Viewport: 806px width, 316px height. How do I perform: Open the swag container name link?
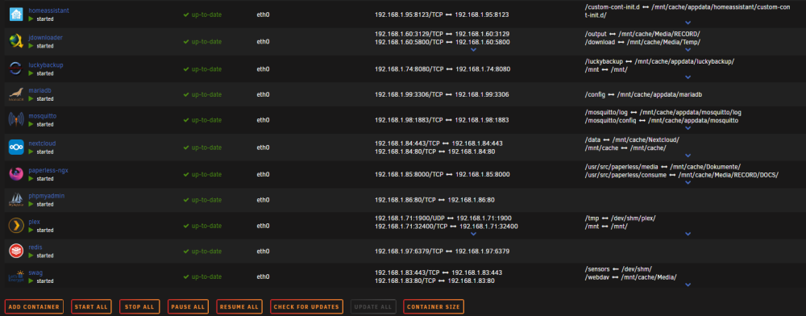pos(35,272)
